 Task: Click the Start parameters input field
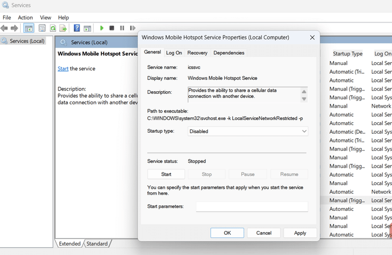252,206
